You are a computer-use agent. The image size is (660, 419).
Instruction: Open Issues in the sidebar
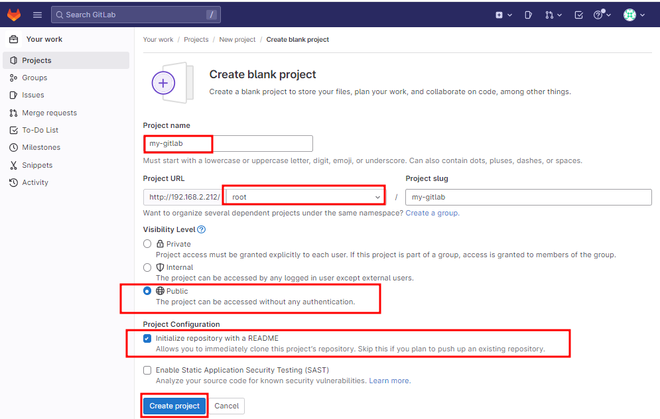[66, 95]
